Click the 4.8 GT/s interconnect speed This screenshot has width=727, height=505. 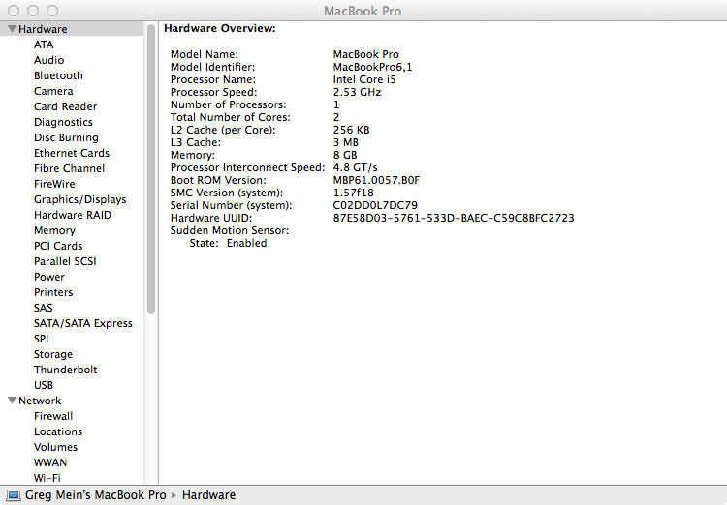tap(355, 167)
